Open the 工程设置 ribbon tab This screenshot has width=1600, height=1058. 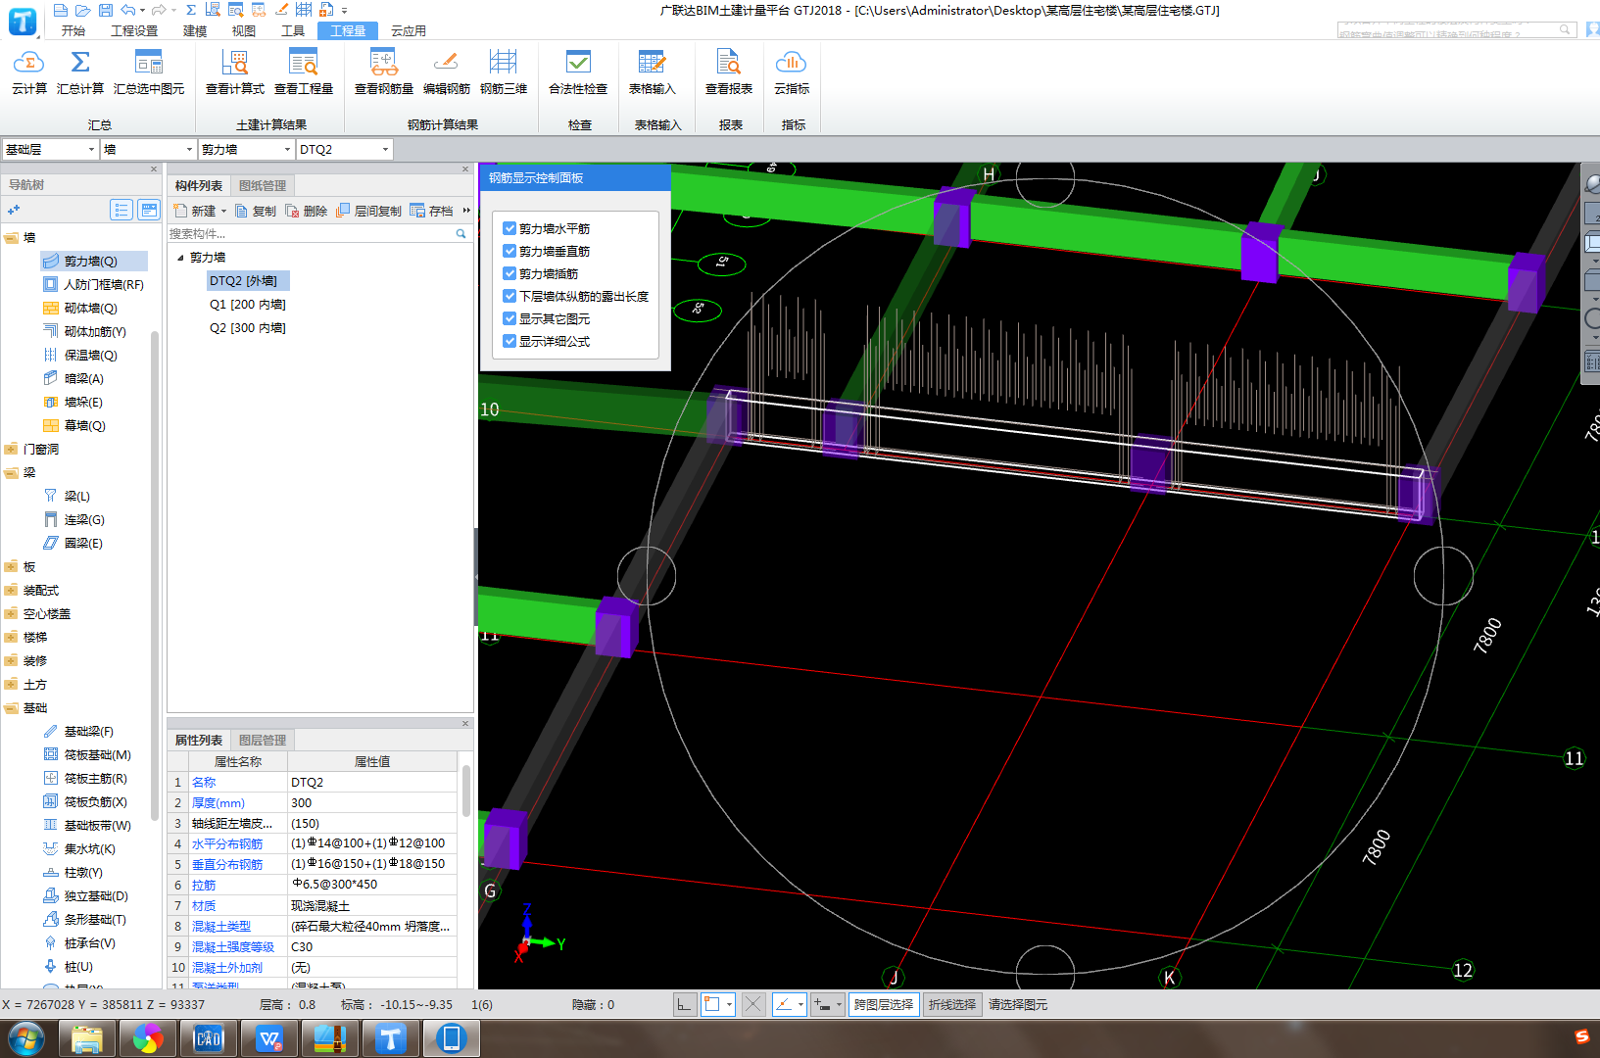(x=134, y=31)
